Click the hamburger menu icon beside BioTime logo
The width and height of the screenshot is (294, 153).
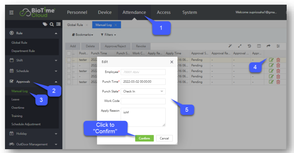tap(11, 13)
